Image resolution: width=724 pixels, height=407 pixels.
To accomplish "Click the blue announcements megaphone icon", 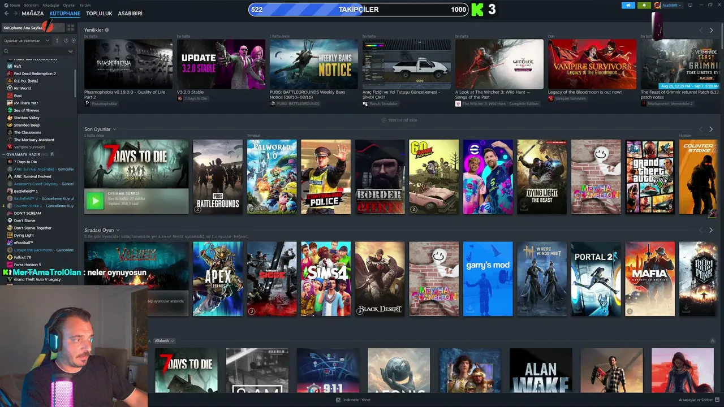I will pos(628,5).
